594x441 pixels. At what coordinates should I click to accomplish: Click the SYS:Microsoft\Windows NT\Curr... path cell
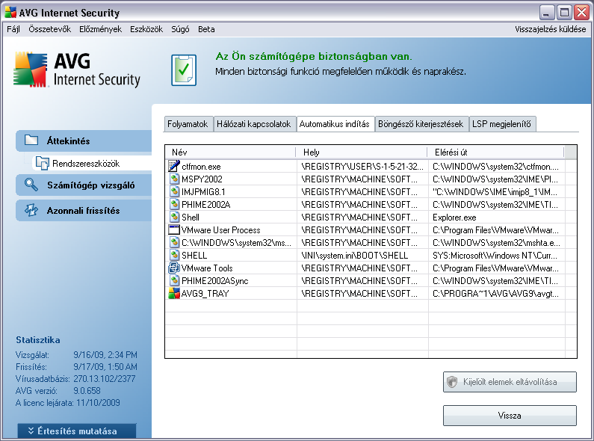tap(495, 256)
